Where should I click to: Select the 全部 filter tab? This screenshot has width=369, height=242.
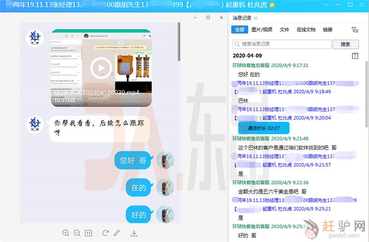(240, 29)
